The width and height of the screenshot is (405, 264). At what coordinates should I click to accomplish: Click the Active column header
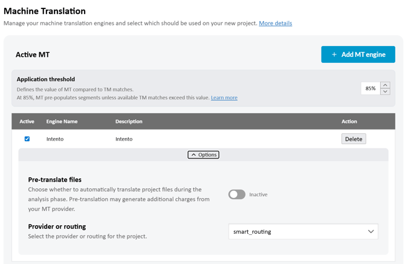click(x=27, y=121)
